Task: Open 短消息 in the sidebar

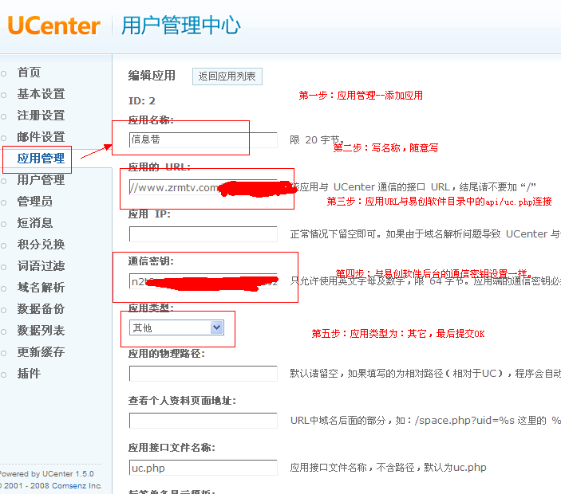Action: [x=35, y=223]
